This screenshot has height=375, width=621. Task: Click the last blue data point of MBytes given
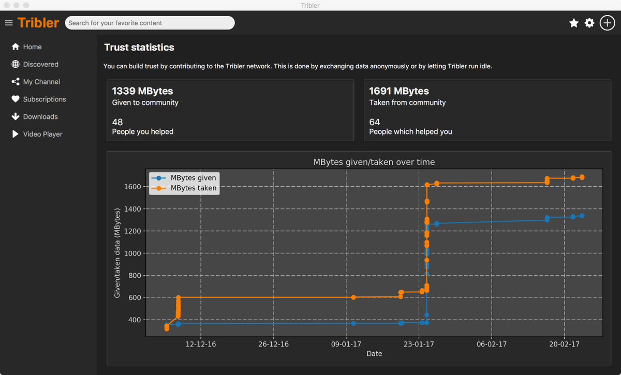(x=582, y=216)
